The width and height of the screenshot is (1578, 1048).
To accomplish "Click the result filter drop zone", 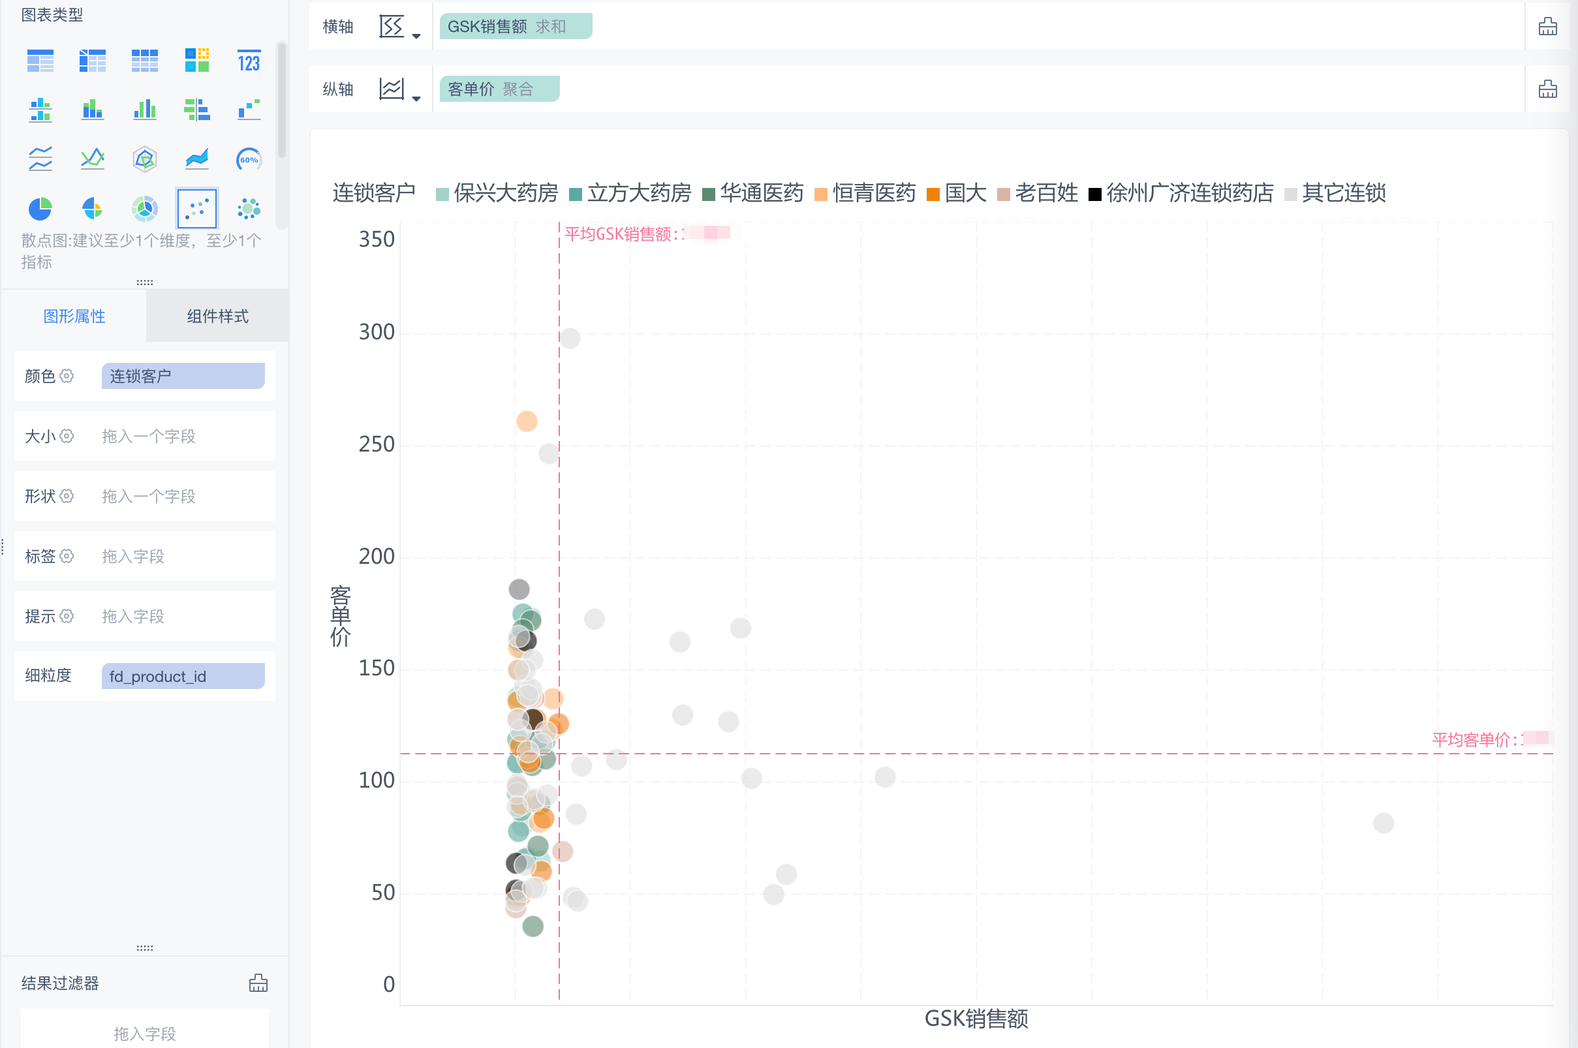I will click(144, 1029).
